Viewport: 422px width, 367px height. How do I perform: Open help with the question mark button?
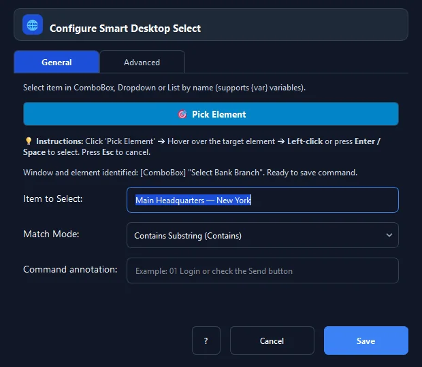206,340
